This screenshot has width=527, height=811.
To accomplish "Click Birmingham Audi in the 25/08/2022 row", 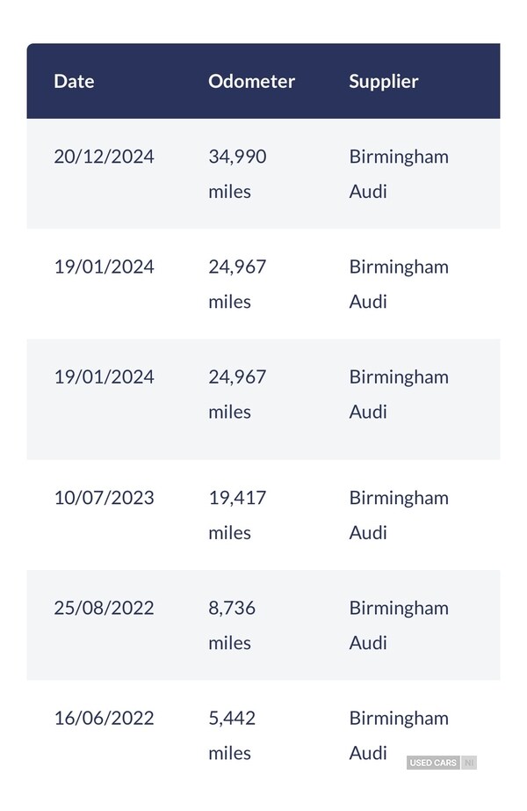I will 399,625.
